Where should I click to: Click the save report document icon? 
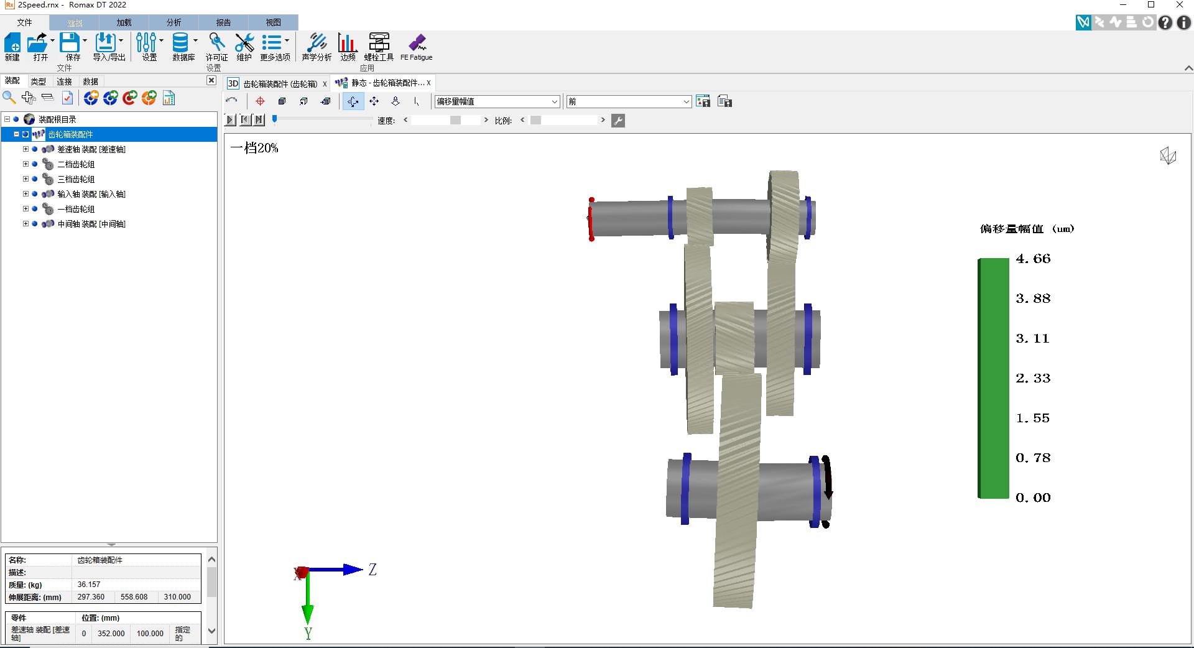point(724,101)
